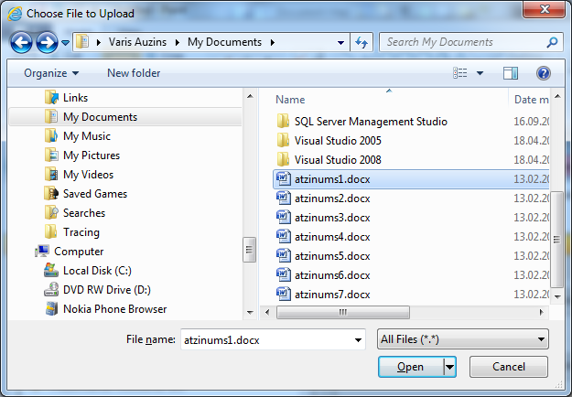Screen dimensions: 572x397
Task: Click the Refresh button beside address bar
Action: (x=362, y=42)
